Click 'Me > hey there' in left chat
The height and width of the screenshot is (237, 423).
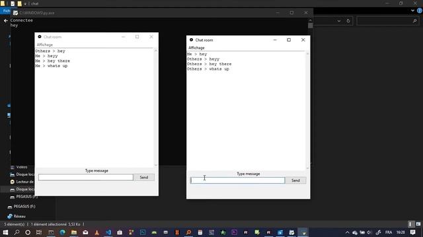[x=52, y=61]
